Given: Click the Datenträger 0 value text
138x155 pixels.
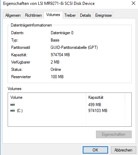Looking at the screenshot, I should tap(62, 33).
